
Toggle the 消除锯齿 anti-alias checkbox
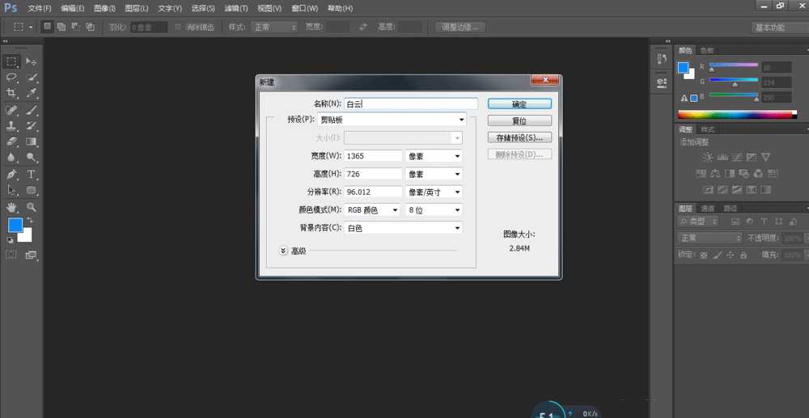pyautogui.click(x=179, y=27)
